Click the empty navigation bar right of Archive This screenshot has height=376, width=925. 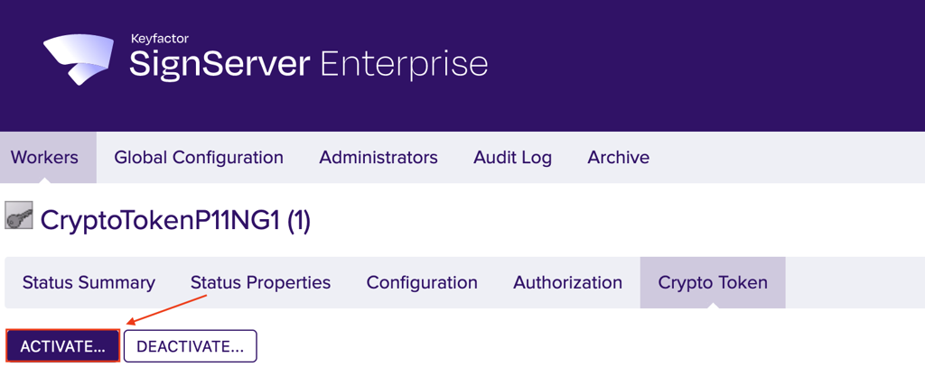click(x=786, y=158)
